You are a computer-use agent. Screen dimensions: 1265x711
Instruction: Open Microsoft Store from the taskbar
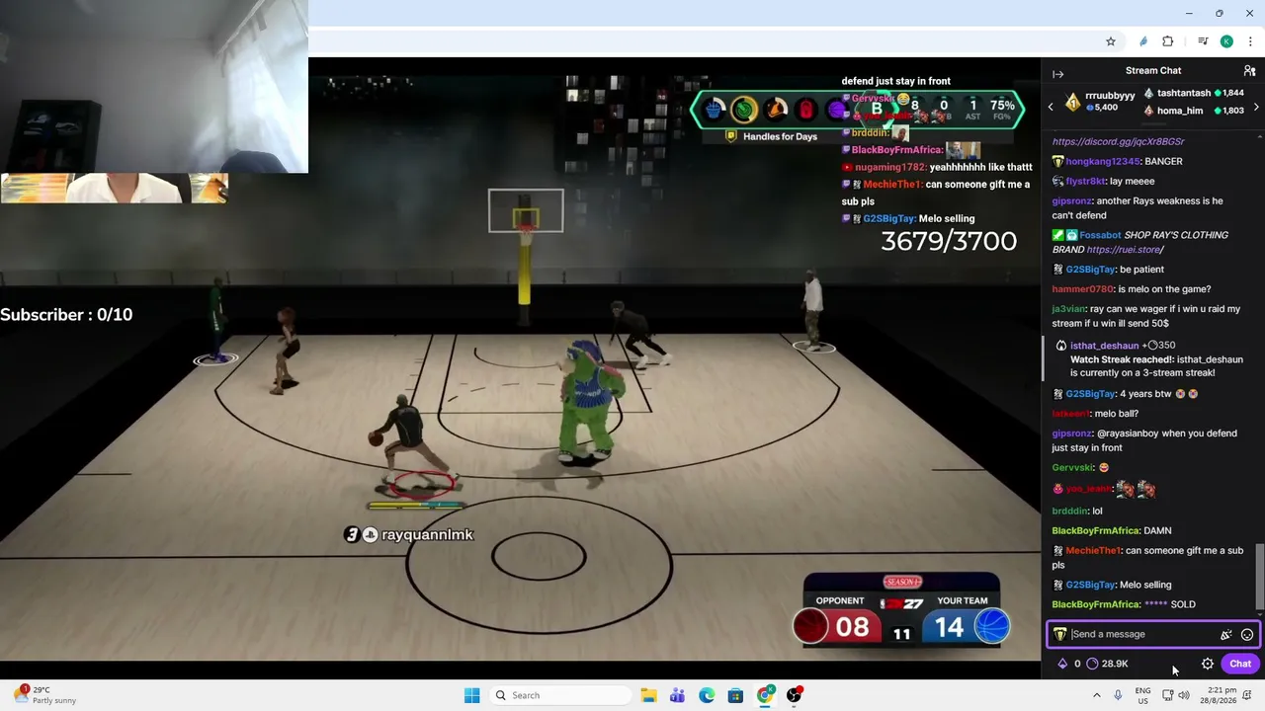[735, 695]
